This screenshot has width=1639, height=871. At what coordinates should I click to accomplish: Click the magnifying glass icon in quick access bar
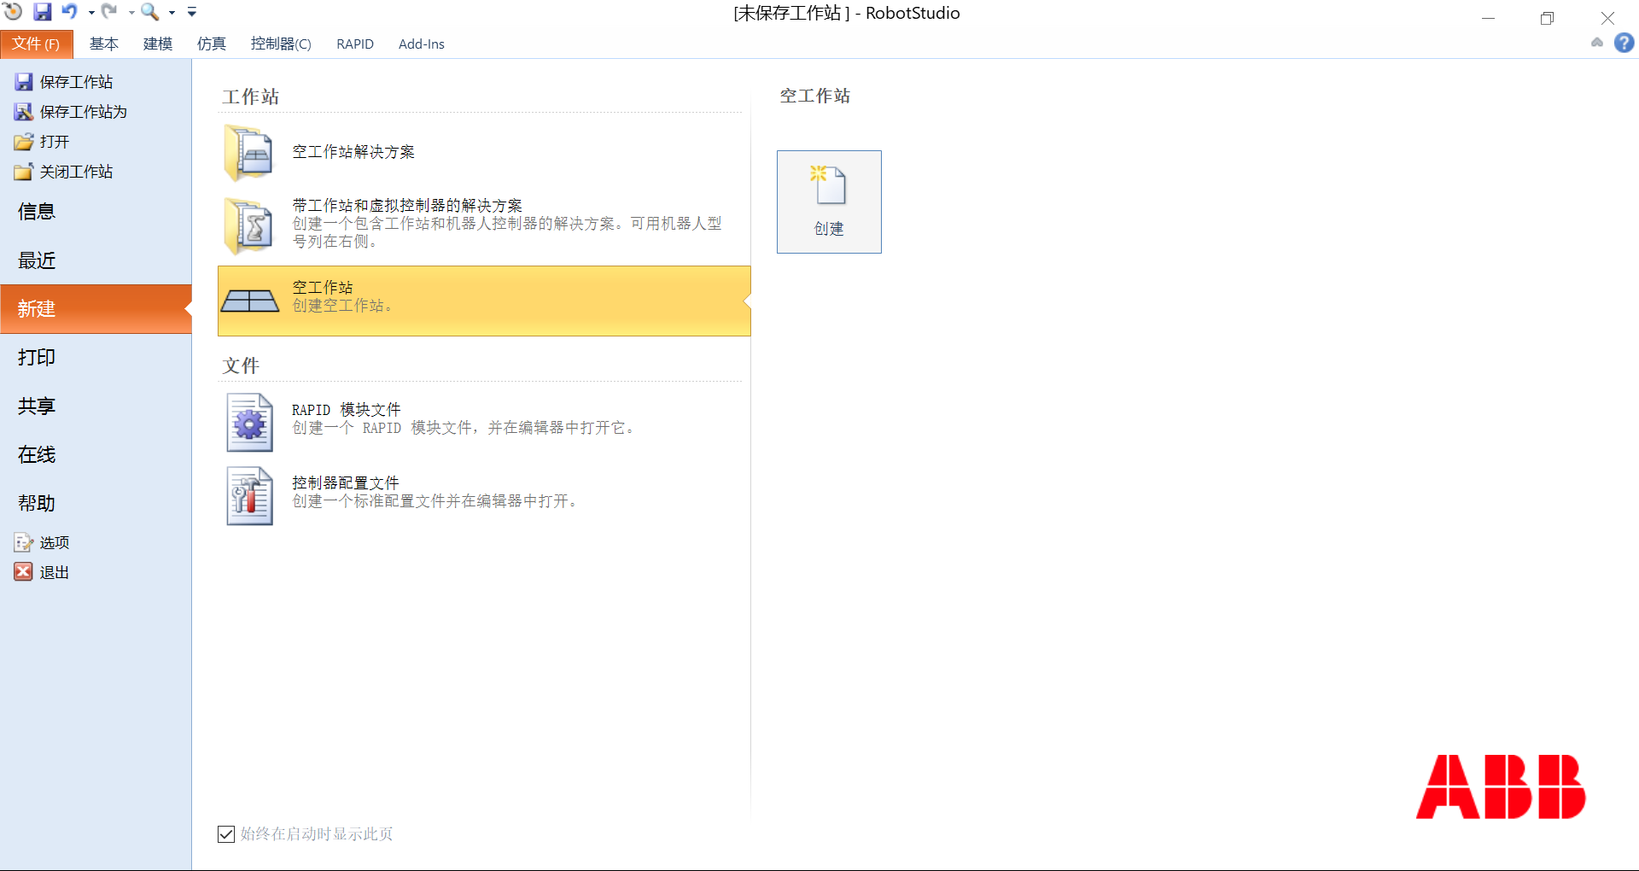pos(150,12)
